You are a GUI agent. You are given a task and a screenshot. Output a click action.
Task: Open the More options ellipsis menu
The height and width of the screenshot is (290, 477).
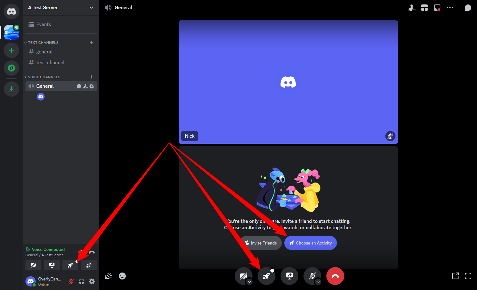coord(450,8)
